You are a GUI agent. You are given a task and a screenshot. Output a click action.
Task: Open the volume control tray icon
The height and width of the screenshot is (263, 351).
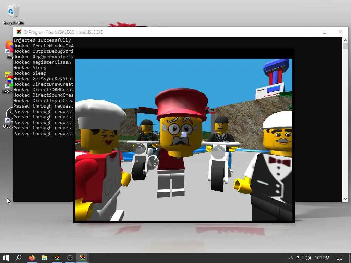(308, 258)
